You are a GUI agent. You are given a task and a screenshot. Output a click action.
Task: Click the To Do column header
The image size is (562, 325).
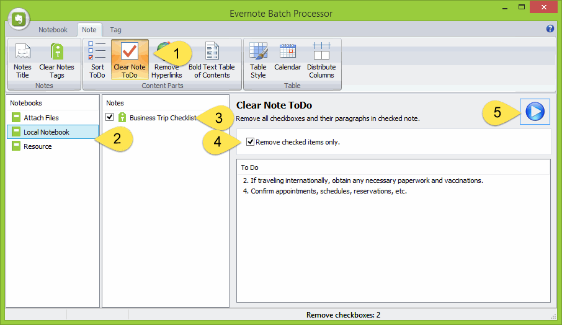click(393, 167)
